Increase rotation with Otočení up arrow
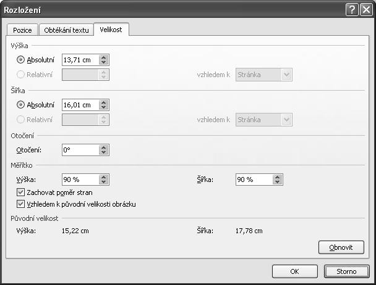Screen dimensions: 376x285 pyautogui.click(x=104, y=147)
